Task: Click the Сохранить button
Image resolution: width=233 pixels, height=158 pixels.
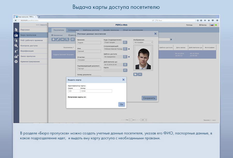Action: click(149, 98)
